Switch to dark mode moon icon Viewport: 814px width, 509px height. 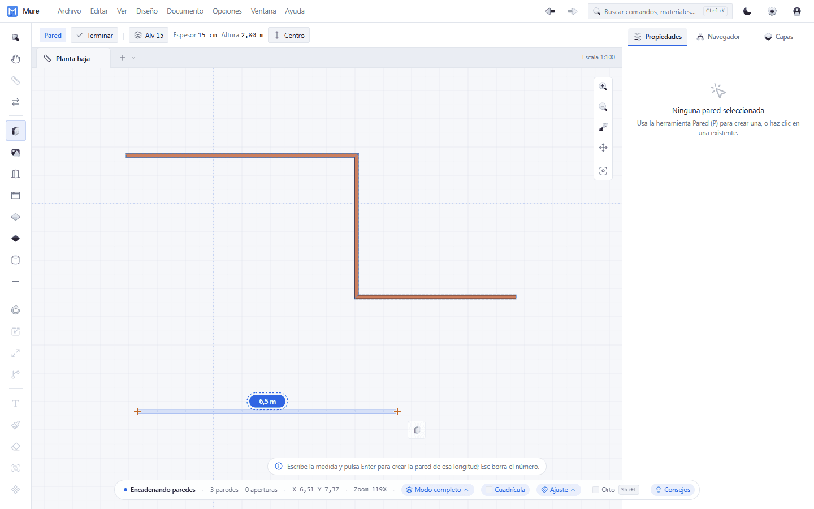click(747, 11)
